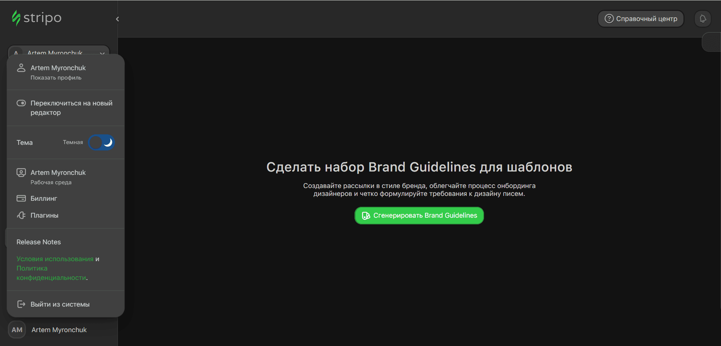
Task: Toggle the dark theme switch
Action: (x=101, y=143)
